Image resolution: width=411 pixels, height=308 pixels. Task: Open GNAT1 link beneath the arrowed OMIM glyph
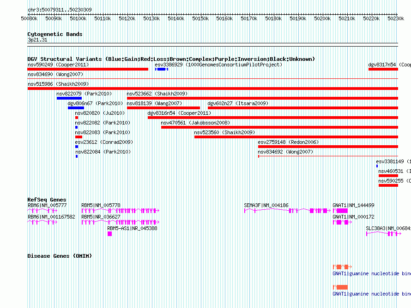[x=372, y=273]
